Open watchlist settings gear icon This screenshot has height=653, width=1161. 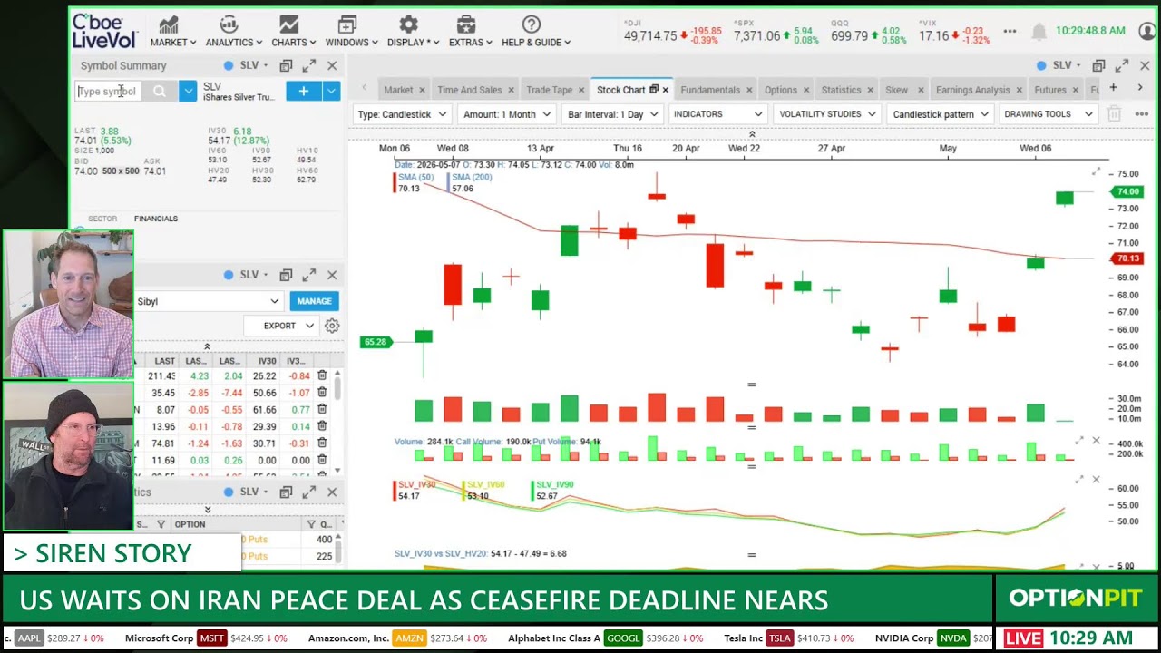[x=332, y=326]
